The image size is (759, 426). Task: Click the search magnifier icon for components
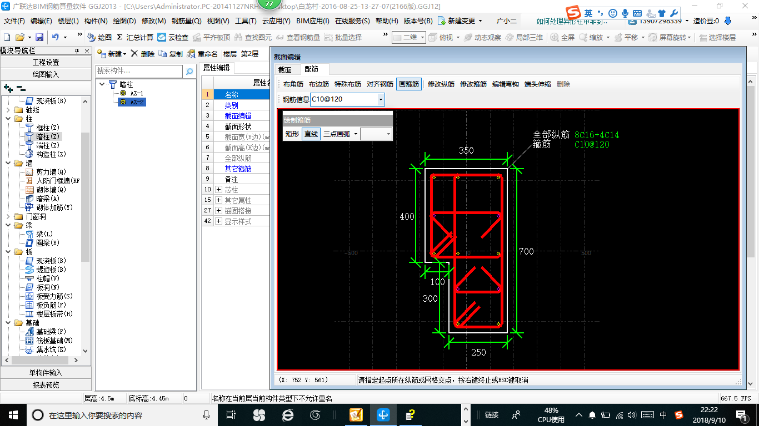click(189, 71)
